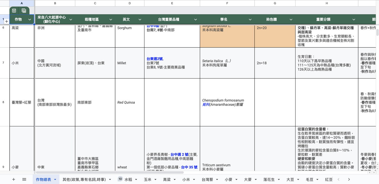This screenshot has width=379, height=184.
Task: Switch to the 小麥 sheet tab
Action: point(229,179)
